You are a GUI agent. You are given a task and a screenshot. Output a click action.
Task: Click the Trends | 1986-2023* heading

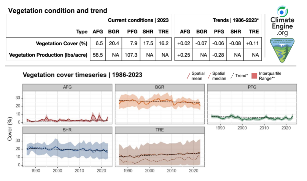pos(236,20)
